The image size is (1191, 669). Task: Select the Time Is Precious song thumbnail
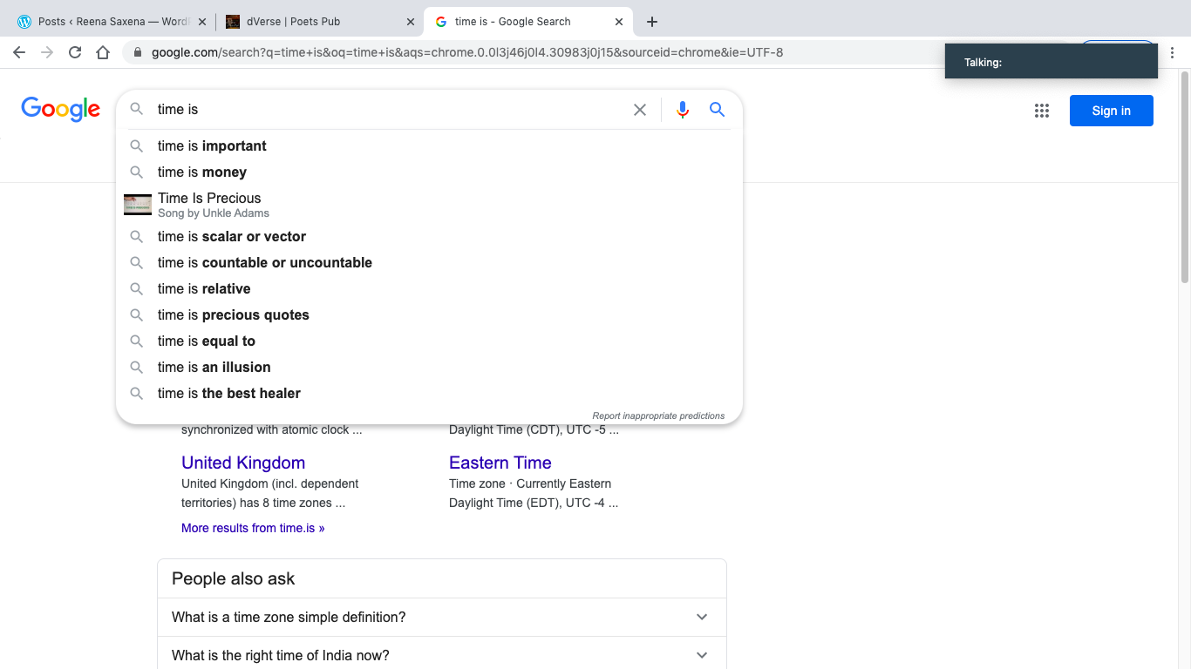pos(138,205)
